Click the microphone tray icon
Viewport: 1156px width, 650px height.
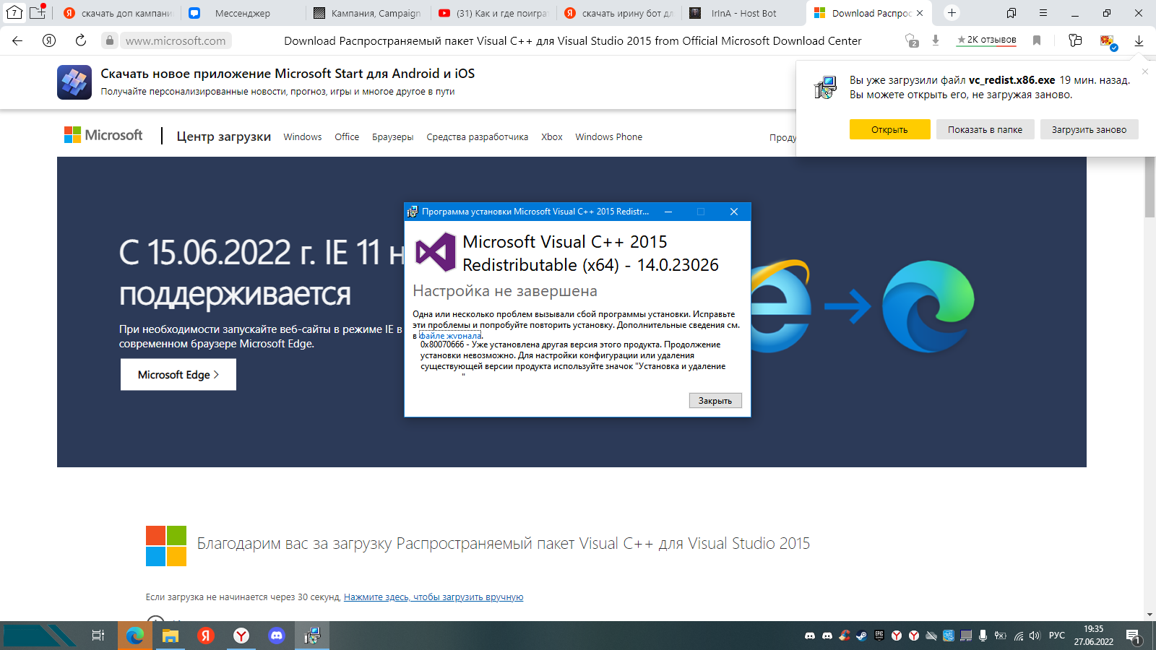(983, 636)
